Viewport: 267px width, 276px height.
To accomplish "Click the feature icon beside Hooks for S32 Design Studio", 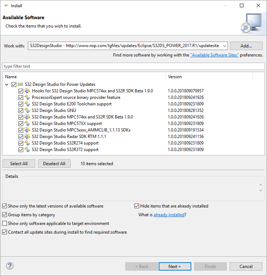I will (27, 91).
